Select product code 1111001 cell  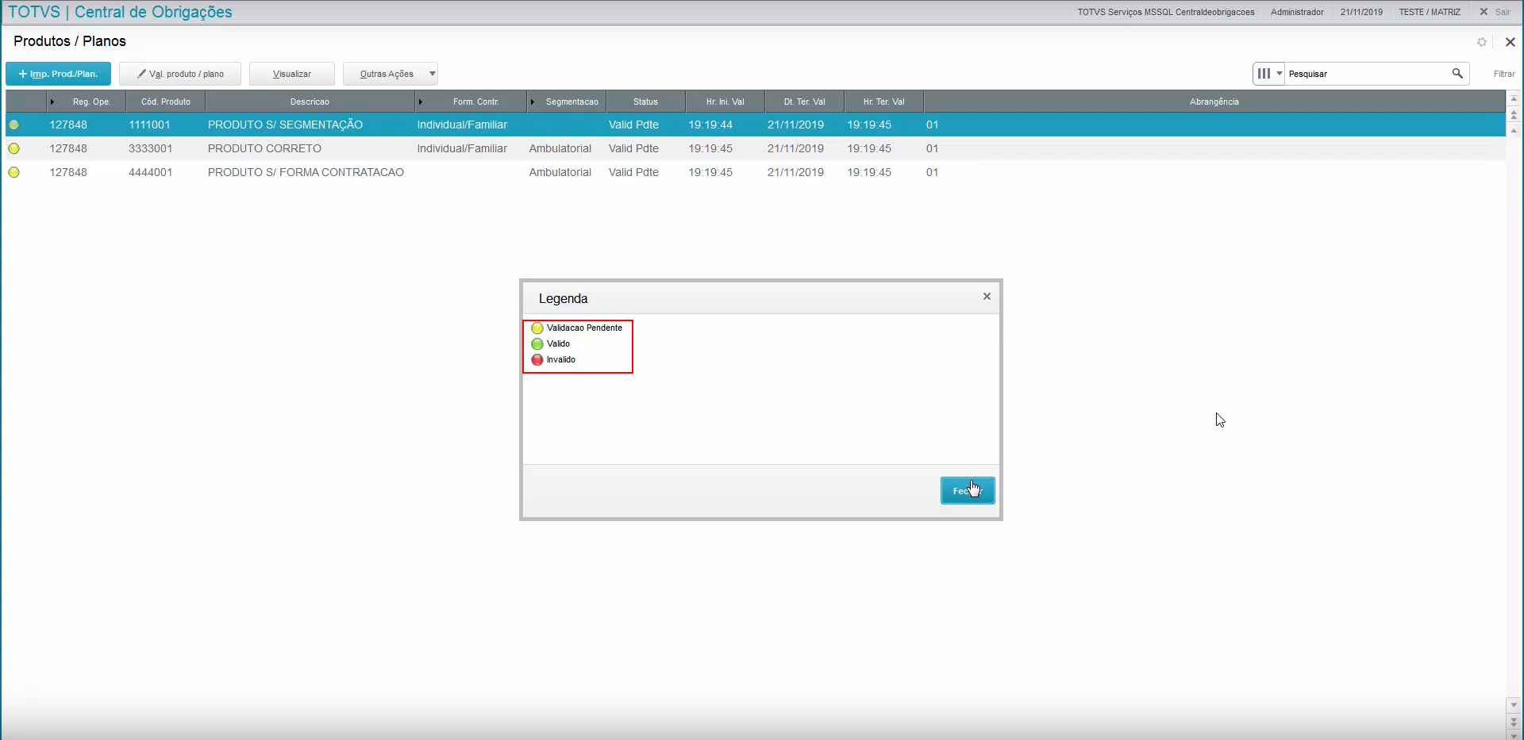coord(149,125)
